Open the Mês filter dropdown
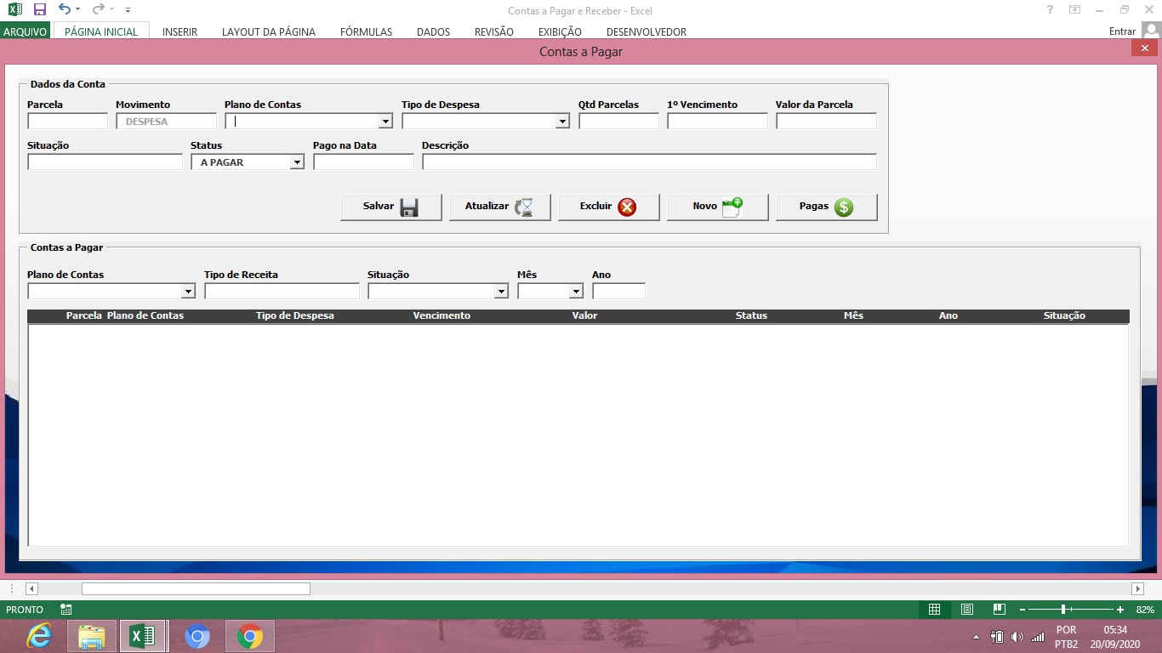 576,292
